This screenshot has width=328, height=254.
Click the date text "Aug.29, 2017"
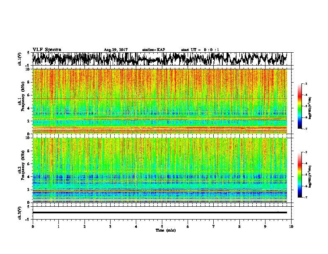pos(116,50)
